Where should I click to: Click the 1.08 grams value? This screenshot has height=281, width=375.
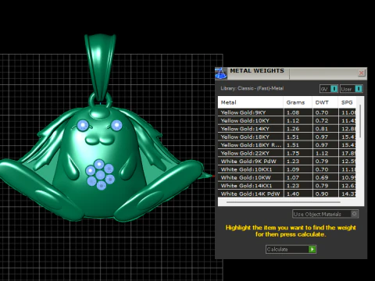pos(293,112)
